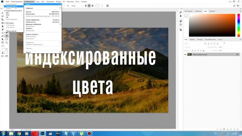Select the Eraser tool
The image size is (242, 136).
tap(3, 29)
